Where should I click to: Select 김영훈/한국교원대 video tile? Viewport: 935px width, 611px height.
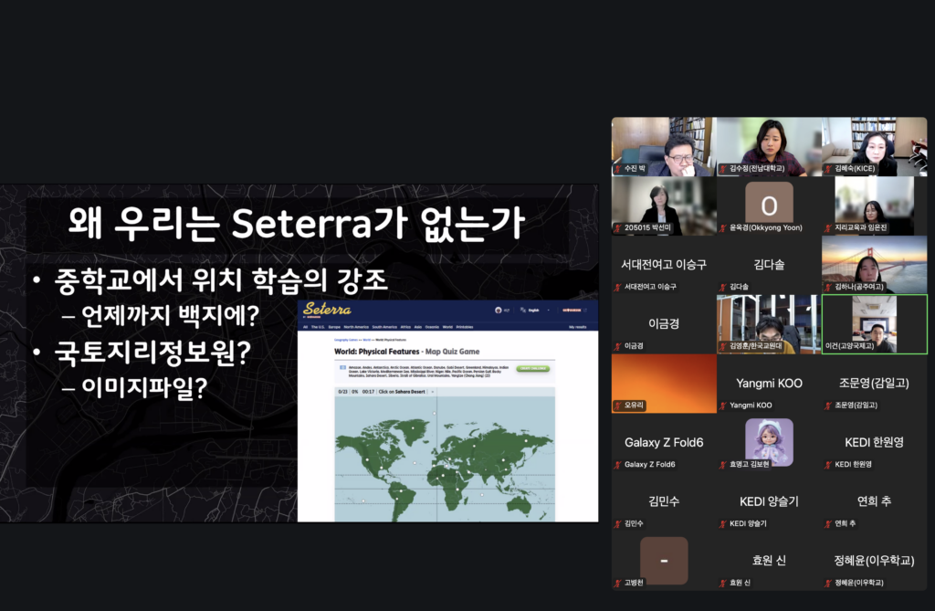pyautogui.click(x=769, y=324)
